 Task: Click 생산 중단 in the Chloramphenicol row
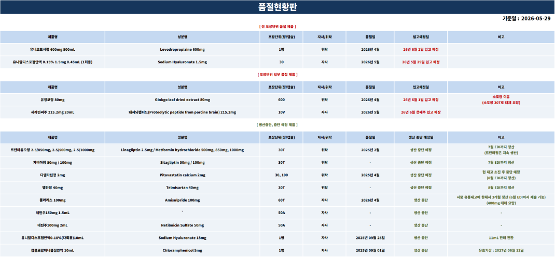tap(421, 251)
